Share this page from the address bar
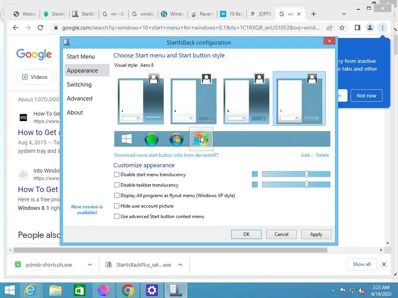 [x=330, y=28]
